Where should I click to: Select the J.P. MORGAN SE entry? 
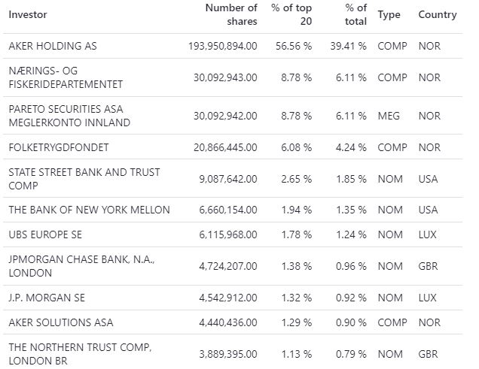pyautogui.click(x=47, y=298)
